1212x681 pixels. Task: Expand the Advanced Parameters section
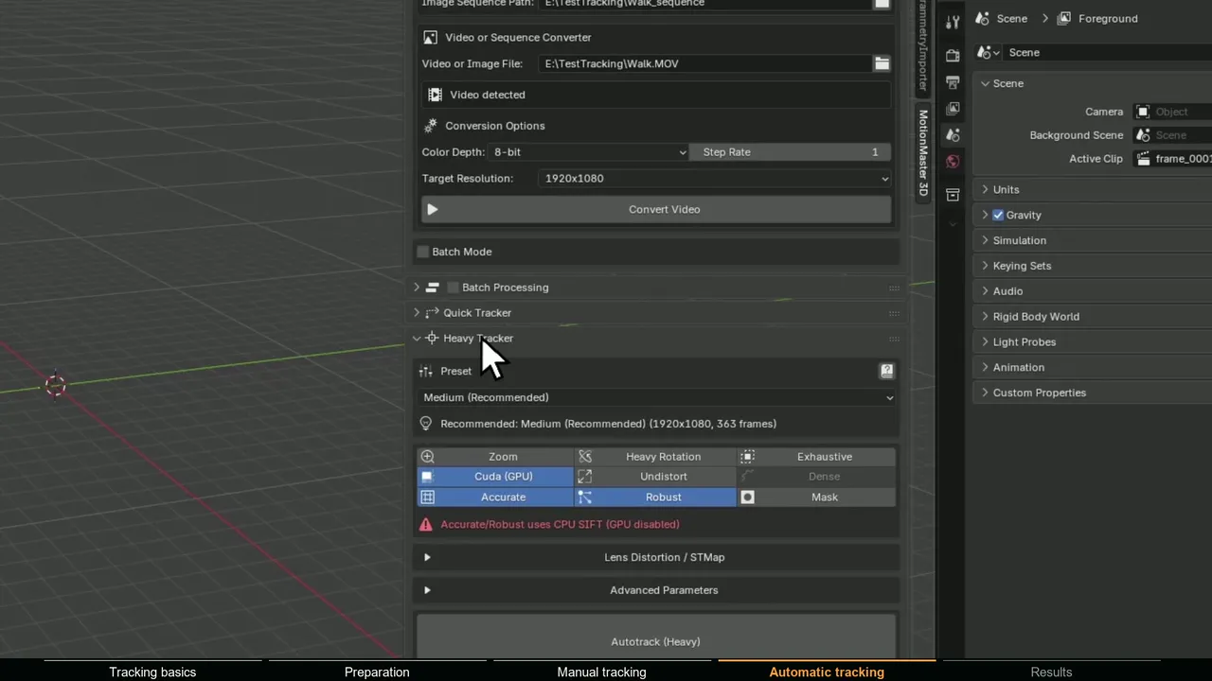click(657, 590)
